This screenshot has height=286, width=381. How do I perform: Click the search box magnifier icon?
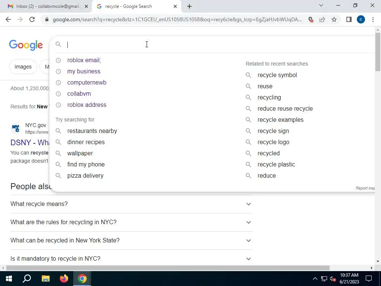click(x=58, y=44)
